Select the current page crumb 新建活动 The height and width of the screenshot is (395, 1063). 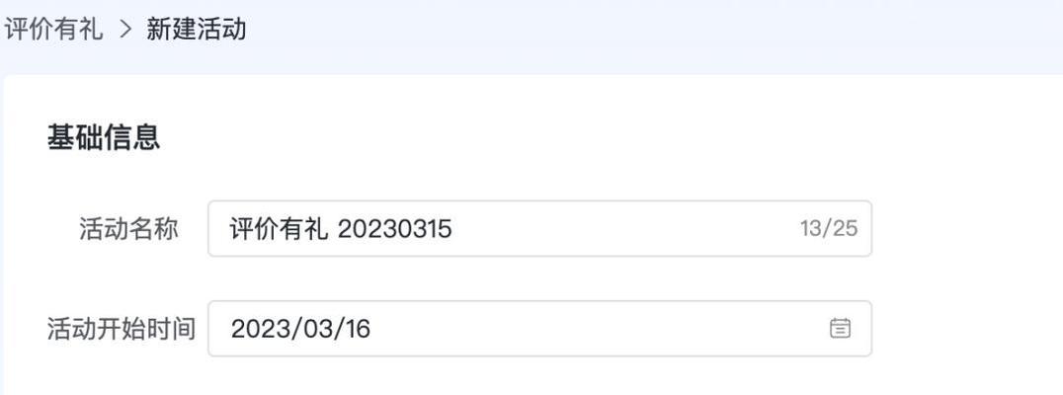(x=197, y=30)
